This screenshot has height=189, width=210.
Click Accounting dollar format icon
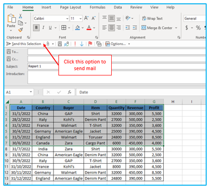click(x=187, y=28)
